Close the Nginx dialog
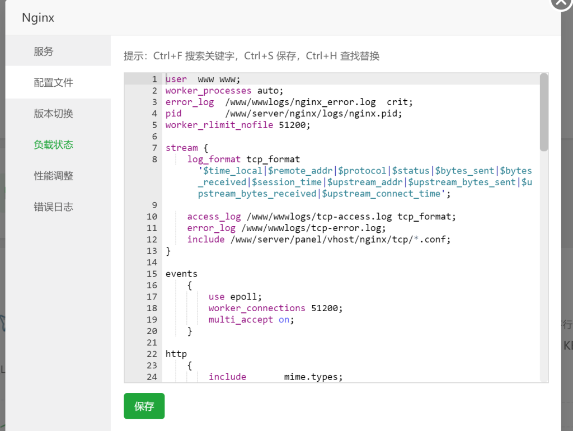This screenshot has height=431, width=573. pos(561,3)
